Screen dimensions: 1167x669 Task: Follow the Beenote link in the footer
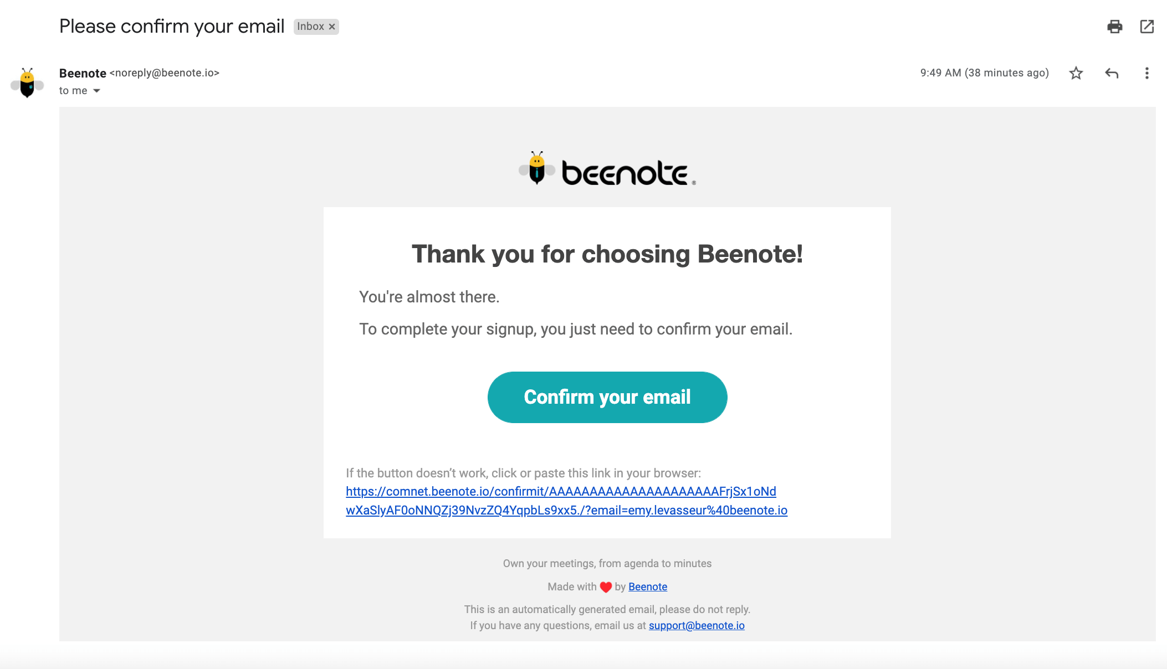[x=647, y=586]
